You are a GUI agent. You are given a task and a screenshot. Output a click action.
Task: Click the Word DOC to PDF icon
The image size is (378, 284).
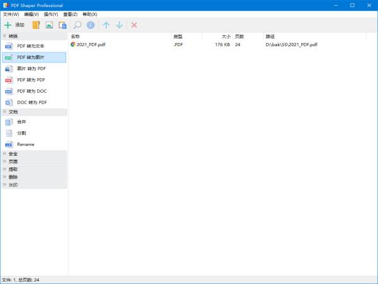[9, 102]
